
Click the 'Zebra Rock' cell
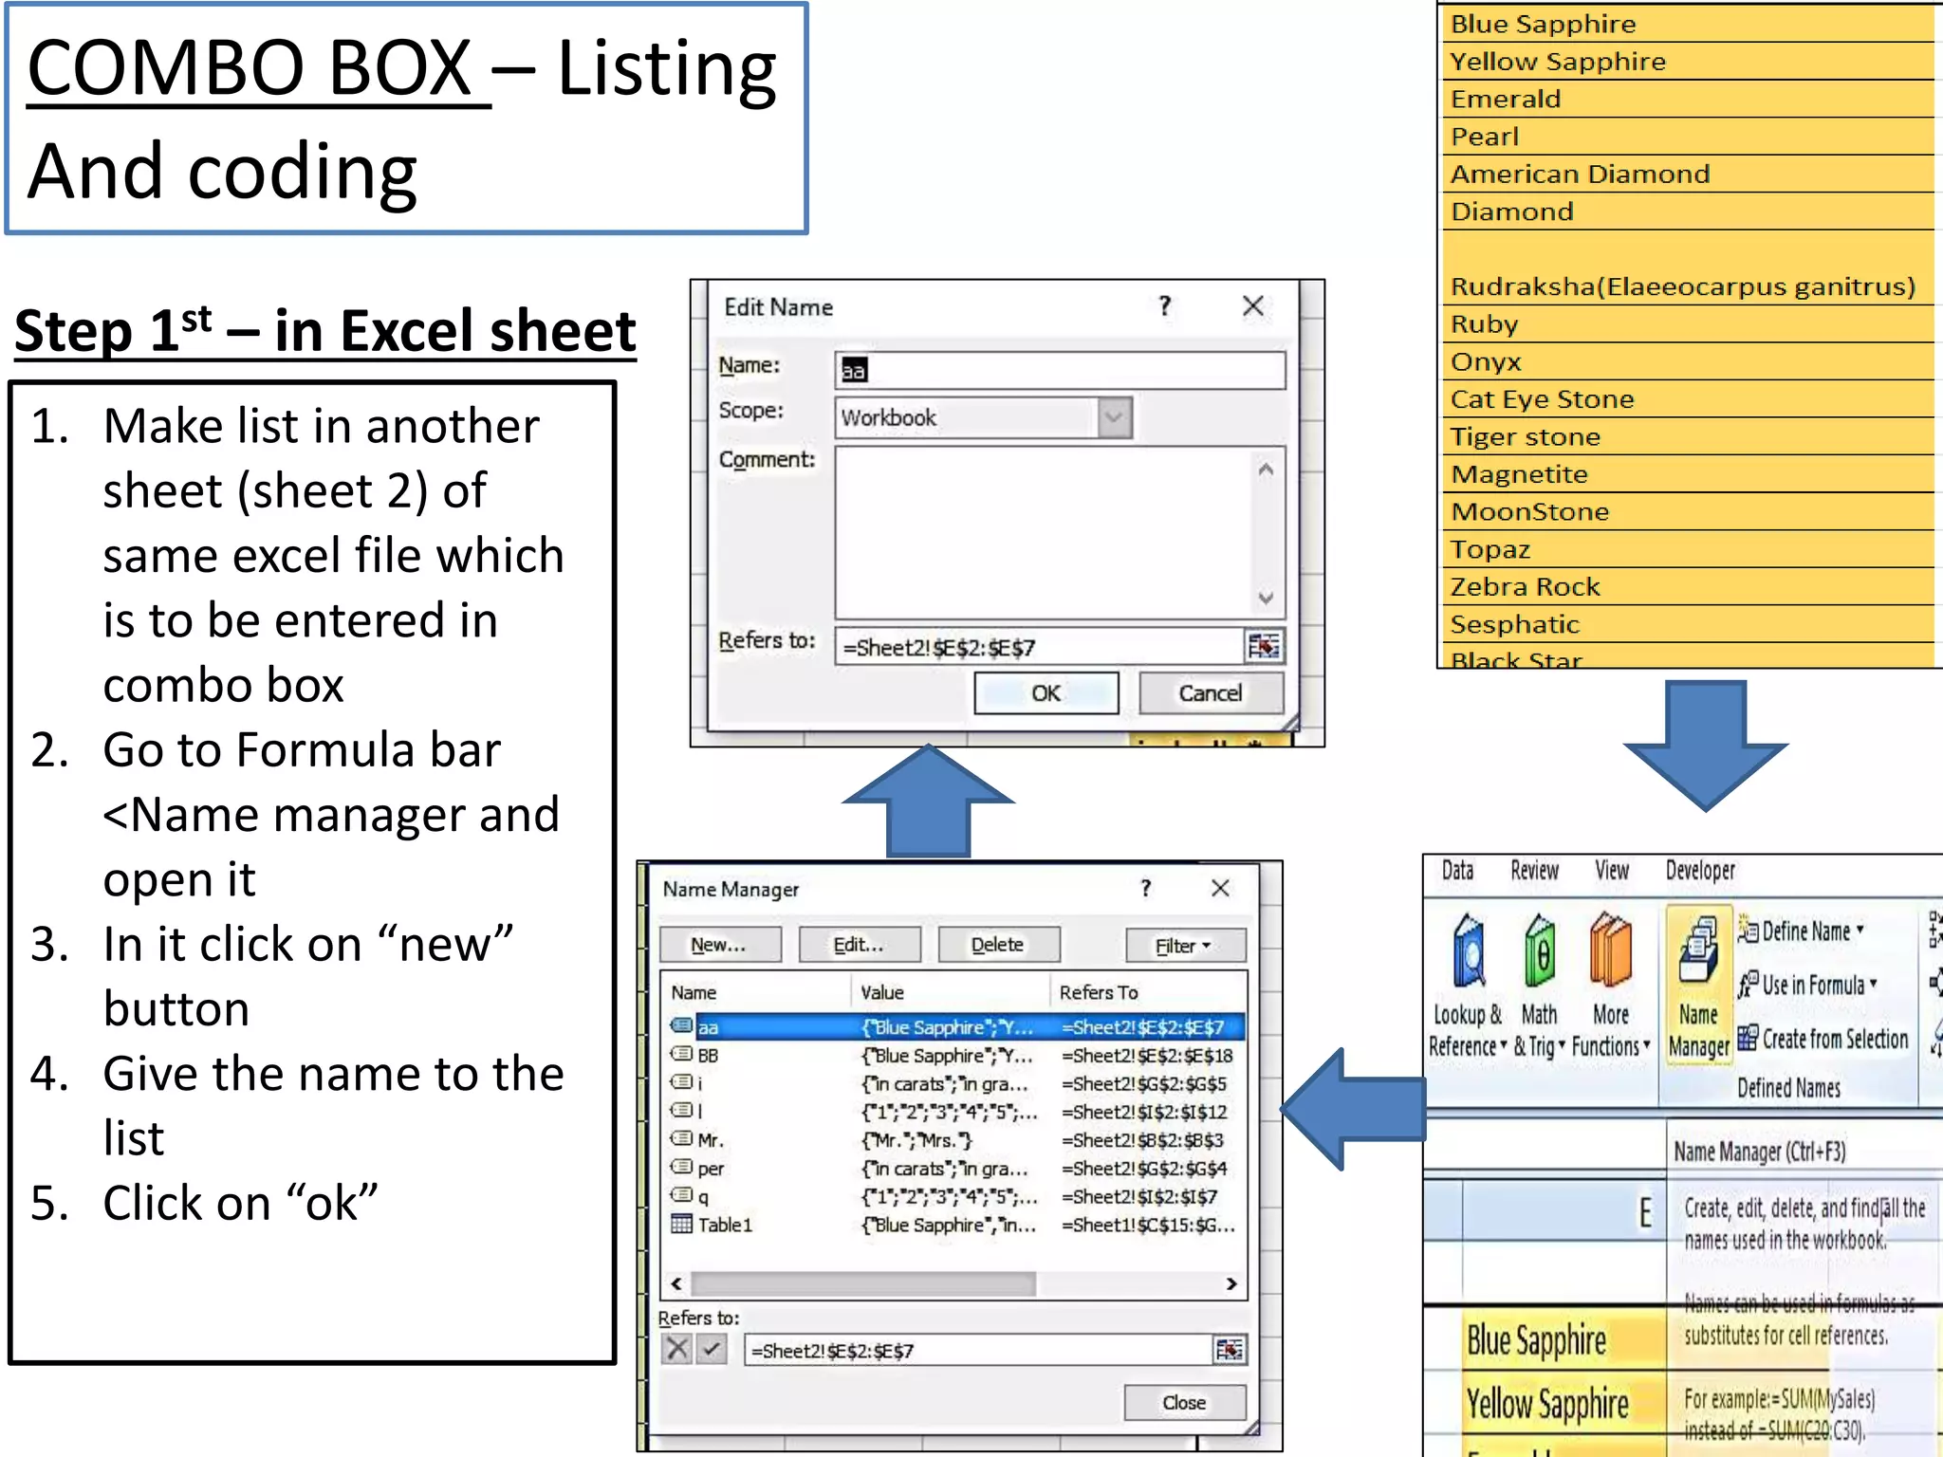[1689, 586]
